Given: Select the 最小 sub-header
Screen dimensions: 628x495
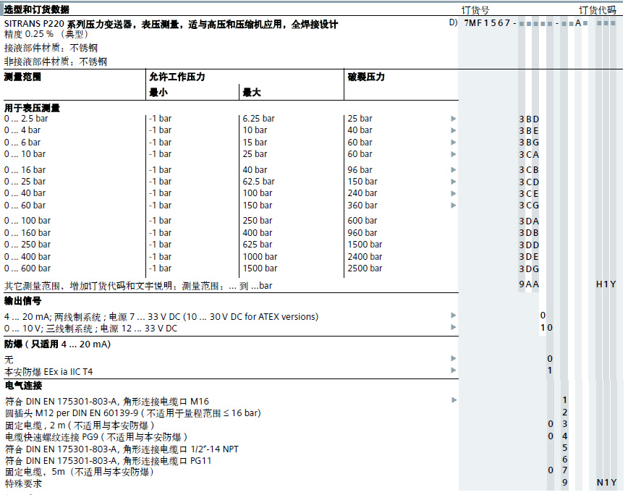Looking at the screenshot, I should tap(158, 93).
